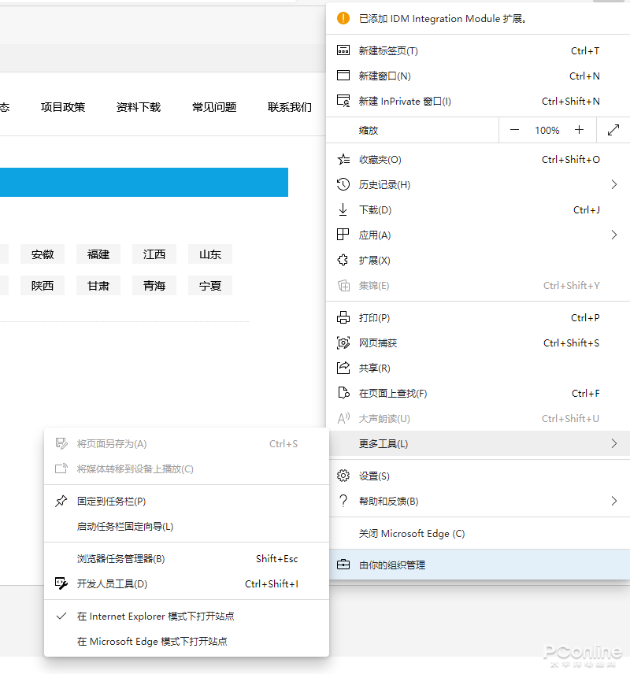Image resolution: width=630 pixels, height=674 pixels.
Task: Expand the Help and feedback arrow
Action: click(x=613, y=501)
